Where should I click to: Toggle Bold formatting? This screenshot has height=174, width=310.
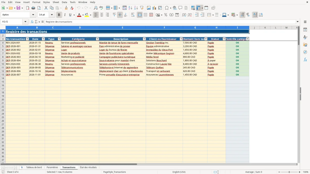pos(59,15)
